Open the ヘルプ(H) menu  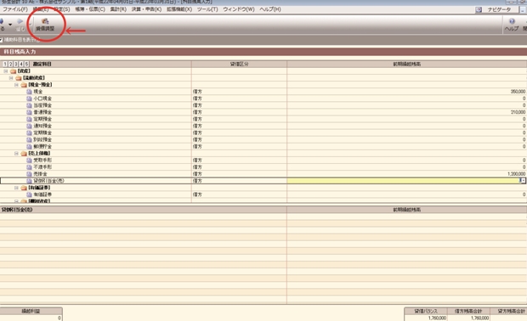270,9
